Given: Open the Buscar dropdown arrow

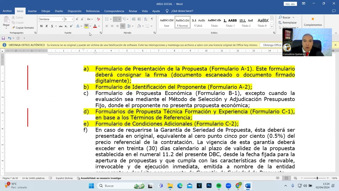Looking at the screenshot, I should click(293, 18).
